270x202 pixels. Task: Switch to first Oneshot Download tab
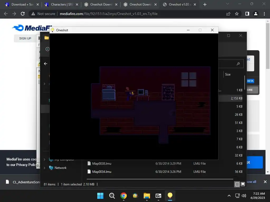tap(101, 4)
